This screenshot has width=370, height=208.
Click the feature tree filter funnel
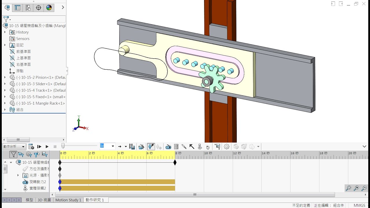click(6, 19)
